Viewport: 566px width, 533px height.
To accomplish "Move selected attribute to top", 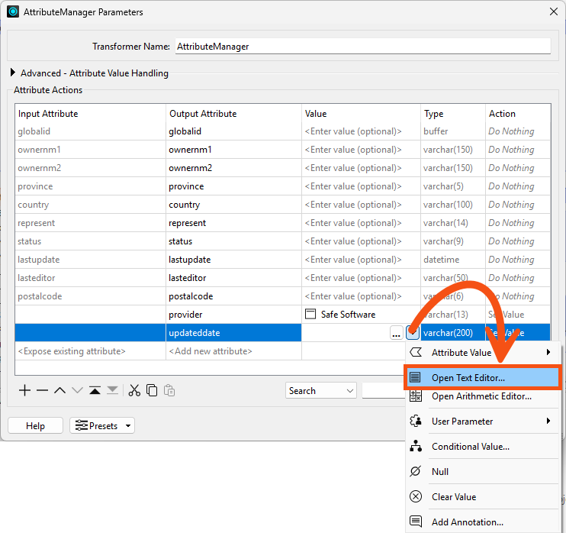I will tap(95, 390).
